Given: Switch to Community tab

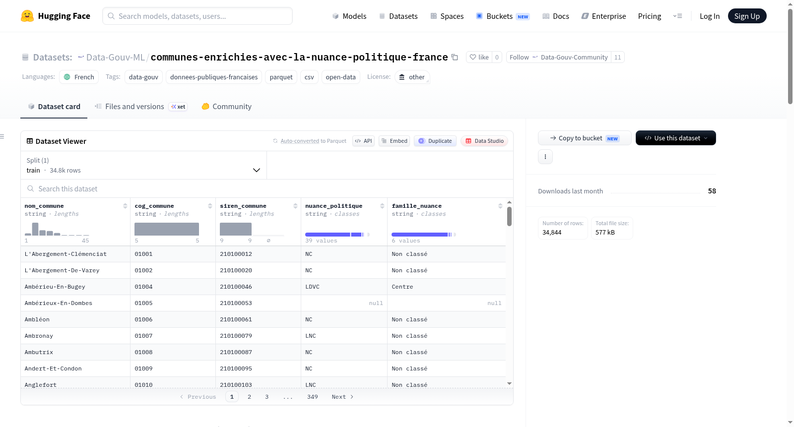Looking at the screenshot, I should point(226,107).
